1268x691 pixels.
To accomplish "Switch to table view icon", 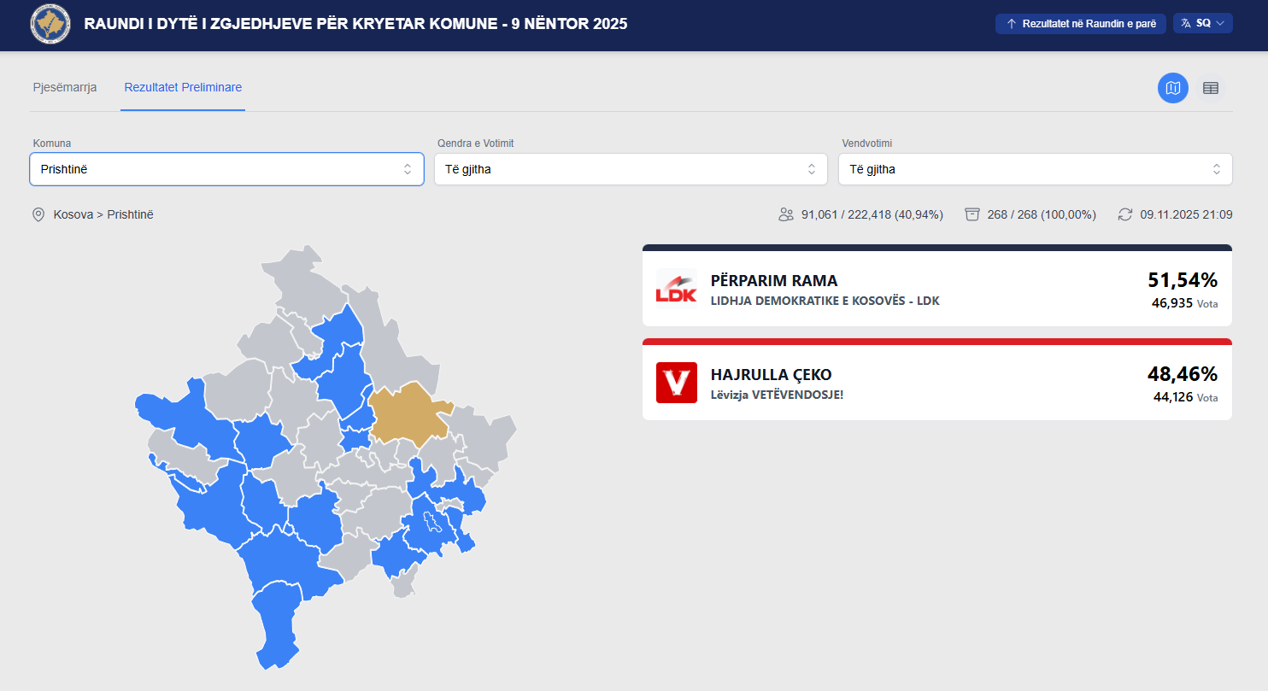I will tap(1210, 88).
